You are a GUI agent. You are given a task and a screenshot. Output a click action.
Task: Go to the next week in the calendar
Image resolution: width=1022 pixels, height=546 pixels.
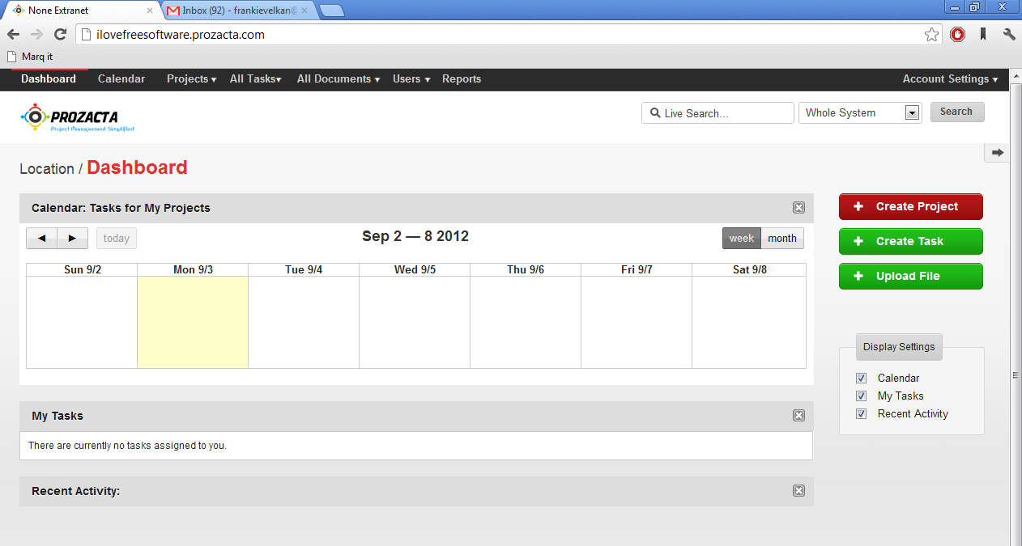pos(73,239)
